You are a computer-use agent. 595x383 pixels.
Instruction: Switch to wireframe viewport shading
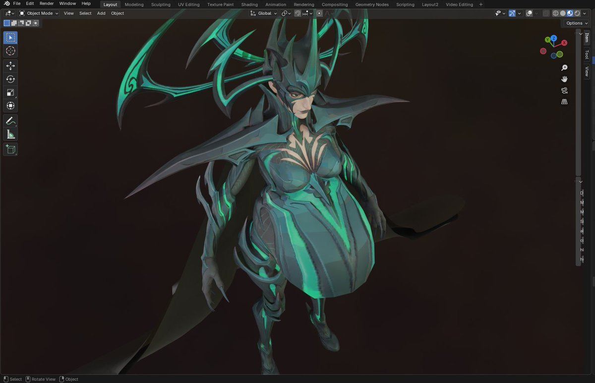click(x=555, y=13)
